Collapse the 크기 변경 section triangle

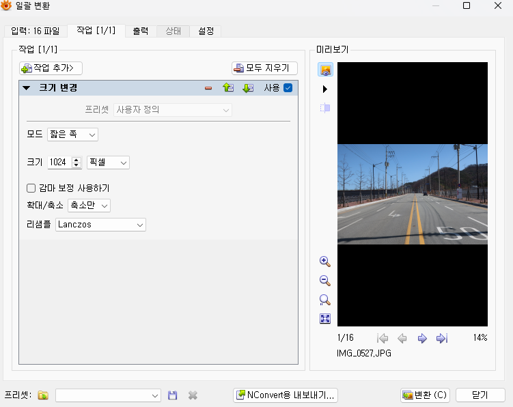pyautogui.click(x=27, y=87)
